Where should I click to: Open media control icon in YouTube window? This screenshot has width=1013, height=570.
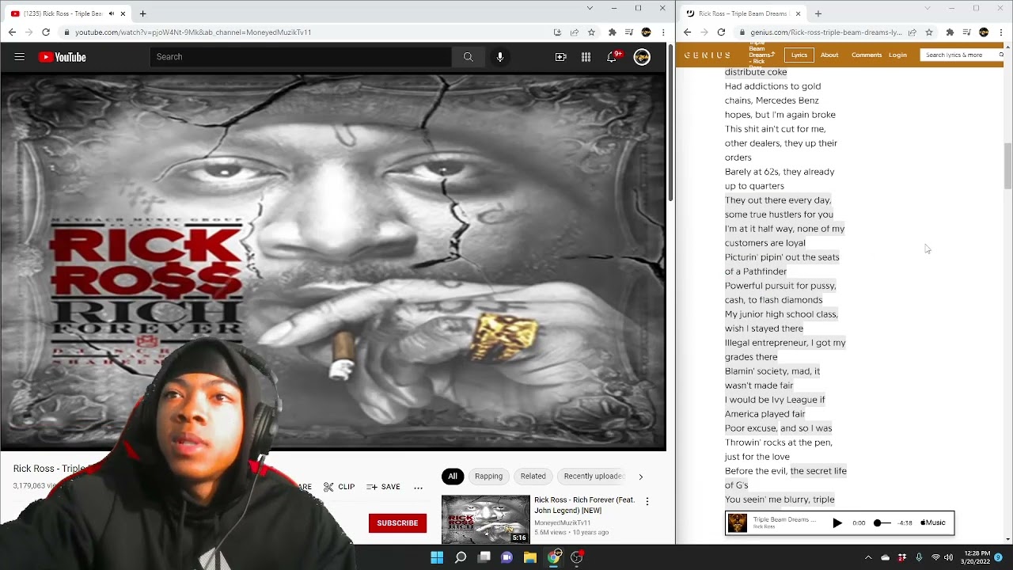pos(629,32)
